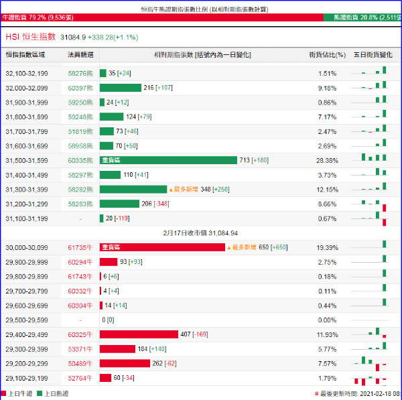This screenshot has height=400, width=402.
Task: Click the red 牛證街貨 79.2% ratio bar
Action: point(162,17)
